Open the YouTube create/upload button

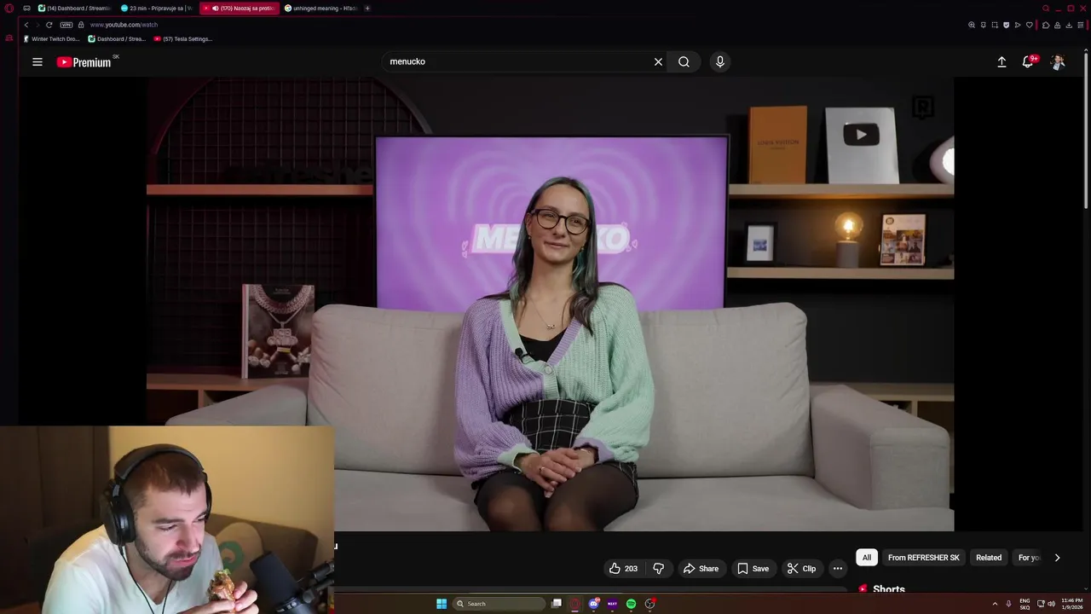pos(1002,61)
